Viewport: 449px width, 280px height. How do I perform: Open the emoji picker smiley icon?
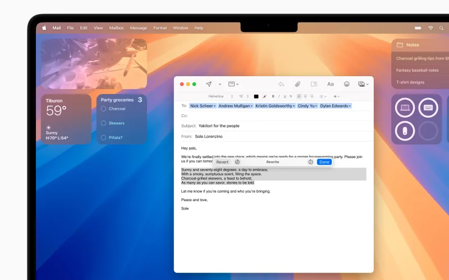tap(346, 84)
